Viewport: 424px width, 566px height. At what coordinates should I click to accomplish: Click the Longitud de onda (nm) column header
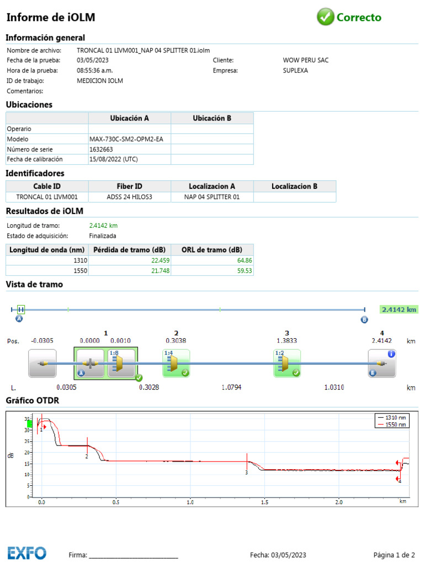47,250
